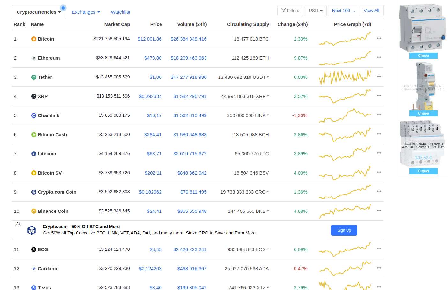Click the first ad's Cliquer button
This screenshot has height=290, width=448.
[x=423, y=56]
